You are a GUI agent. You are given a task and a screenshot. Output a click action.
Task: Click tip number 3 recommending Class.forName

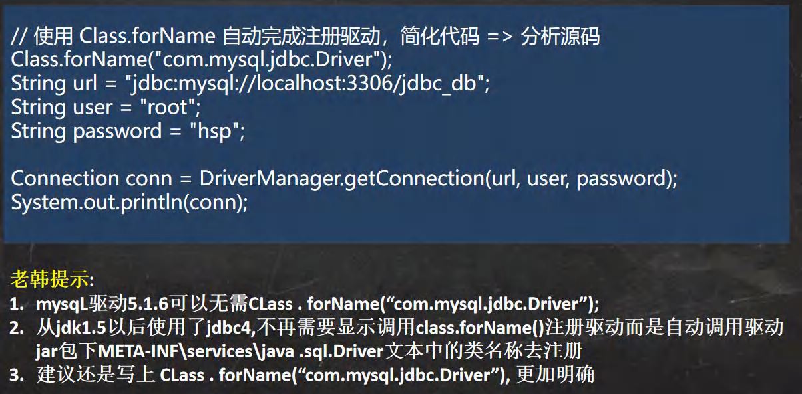coord(302,375)
